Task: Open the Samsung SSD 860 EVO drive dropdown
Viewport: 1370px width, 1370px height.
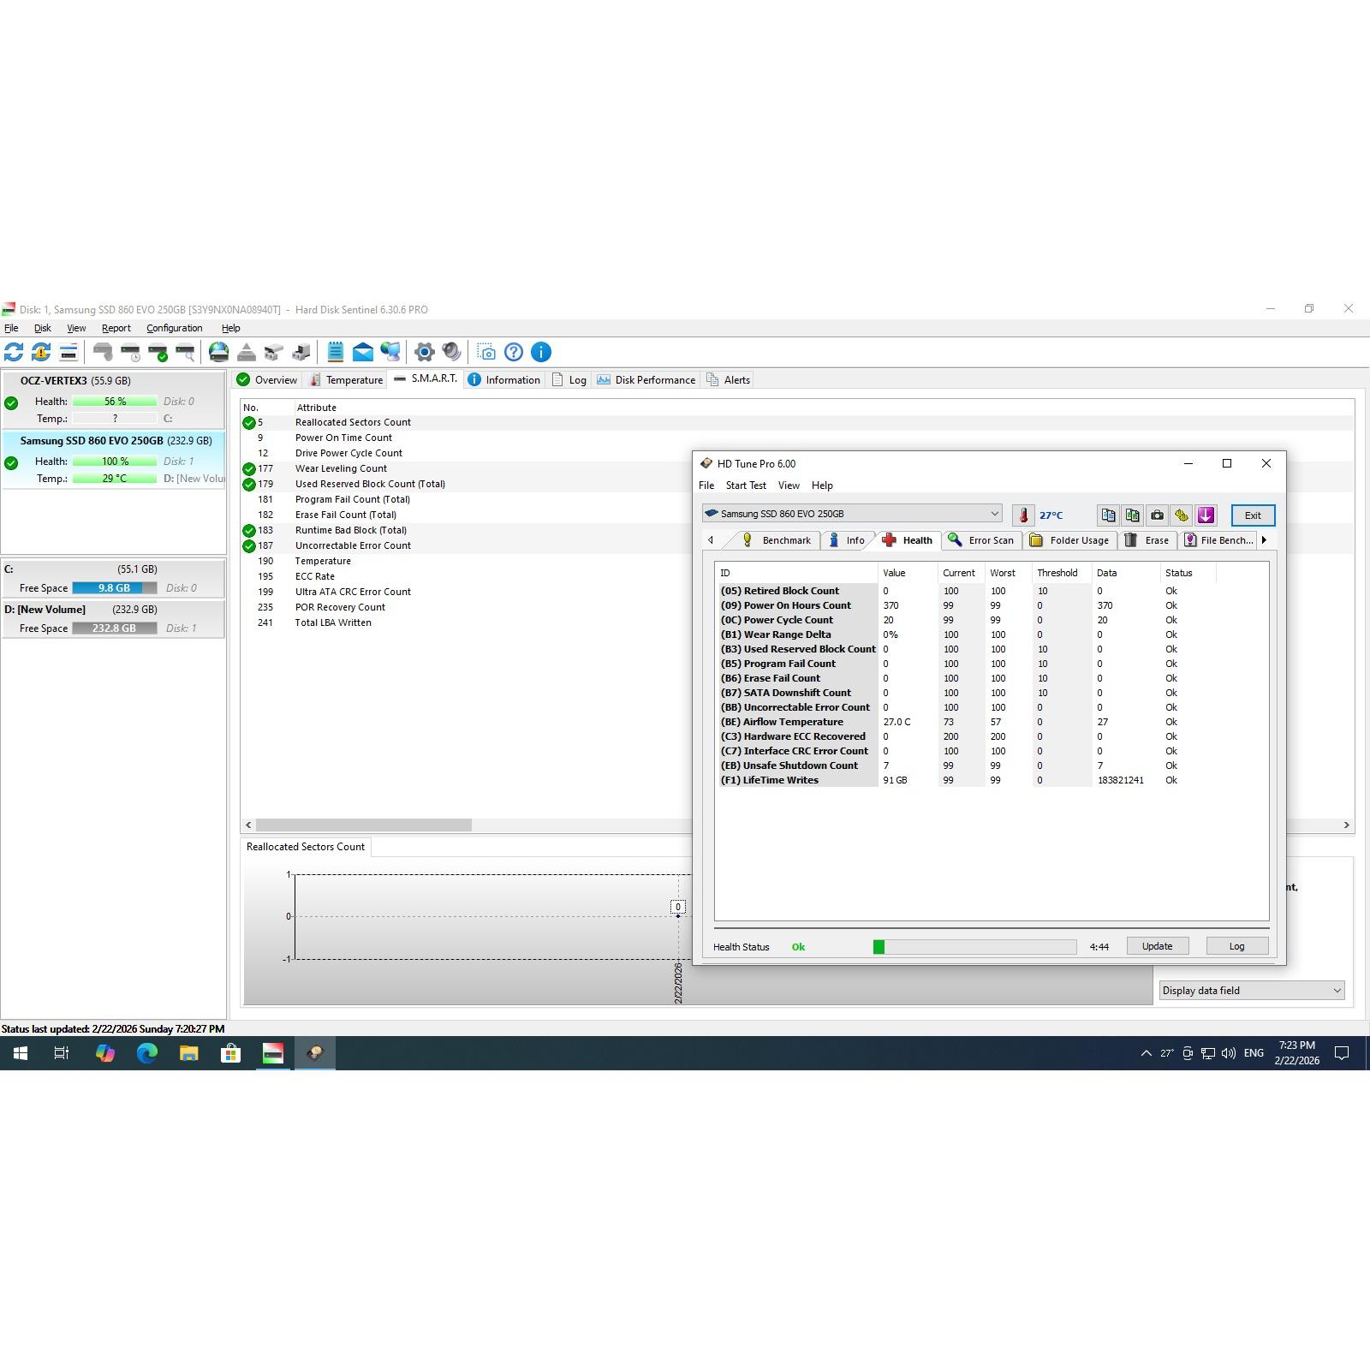Action: pyautogui.click(x=851, y=514)
